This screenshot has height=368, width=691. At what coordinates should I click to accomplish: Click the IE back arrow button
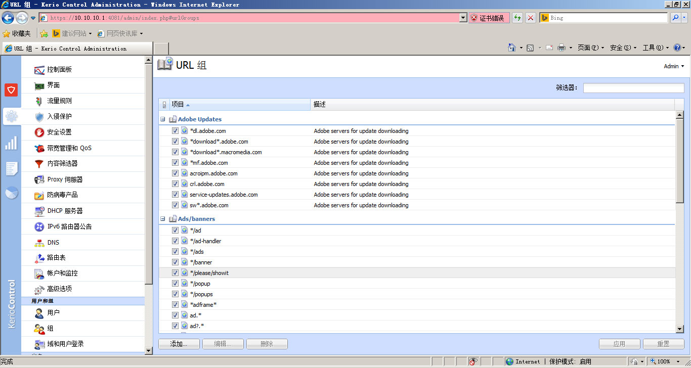coord(8,18)
